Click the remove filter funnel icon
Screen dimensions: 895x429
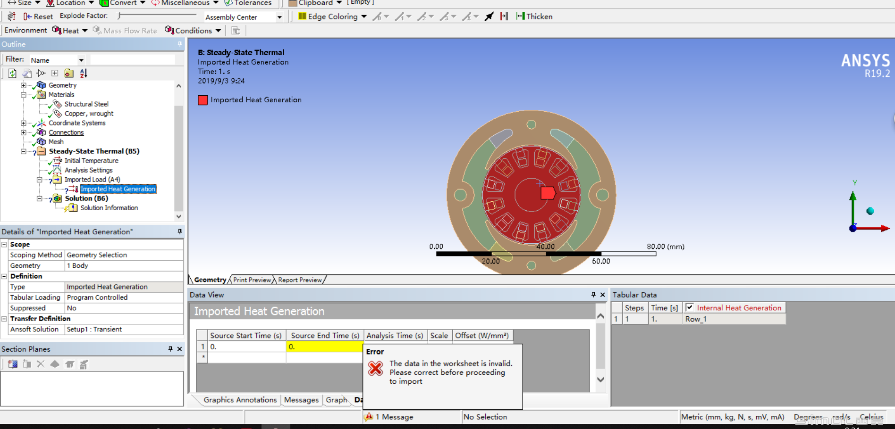(41, 73)
